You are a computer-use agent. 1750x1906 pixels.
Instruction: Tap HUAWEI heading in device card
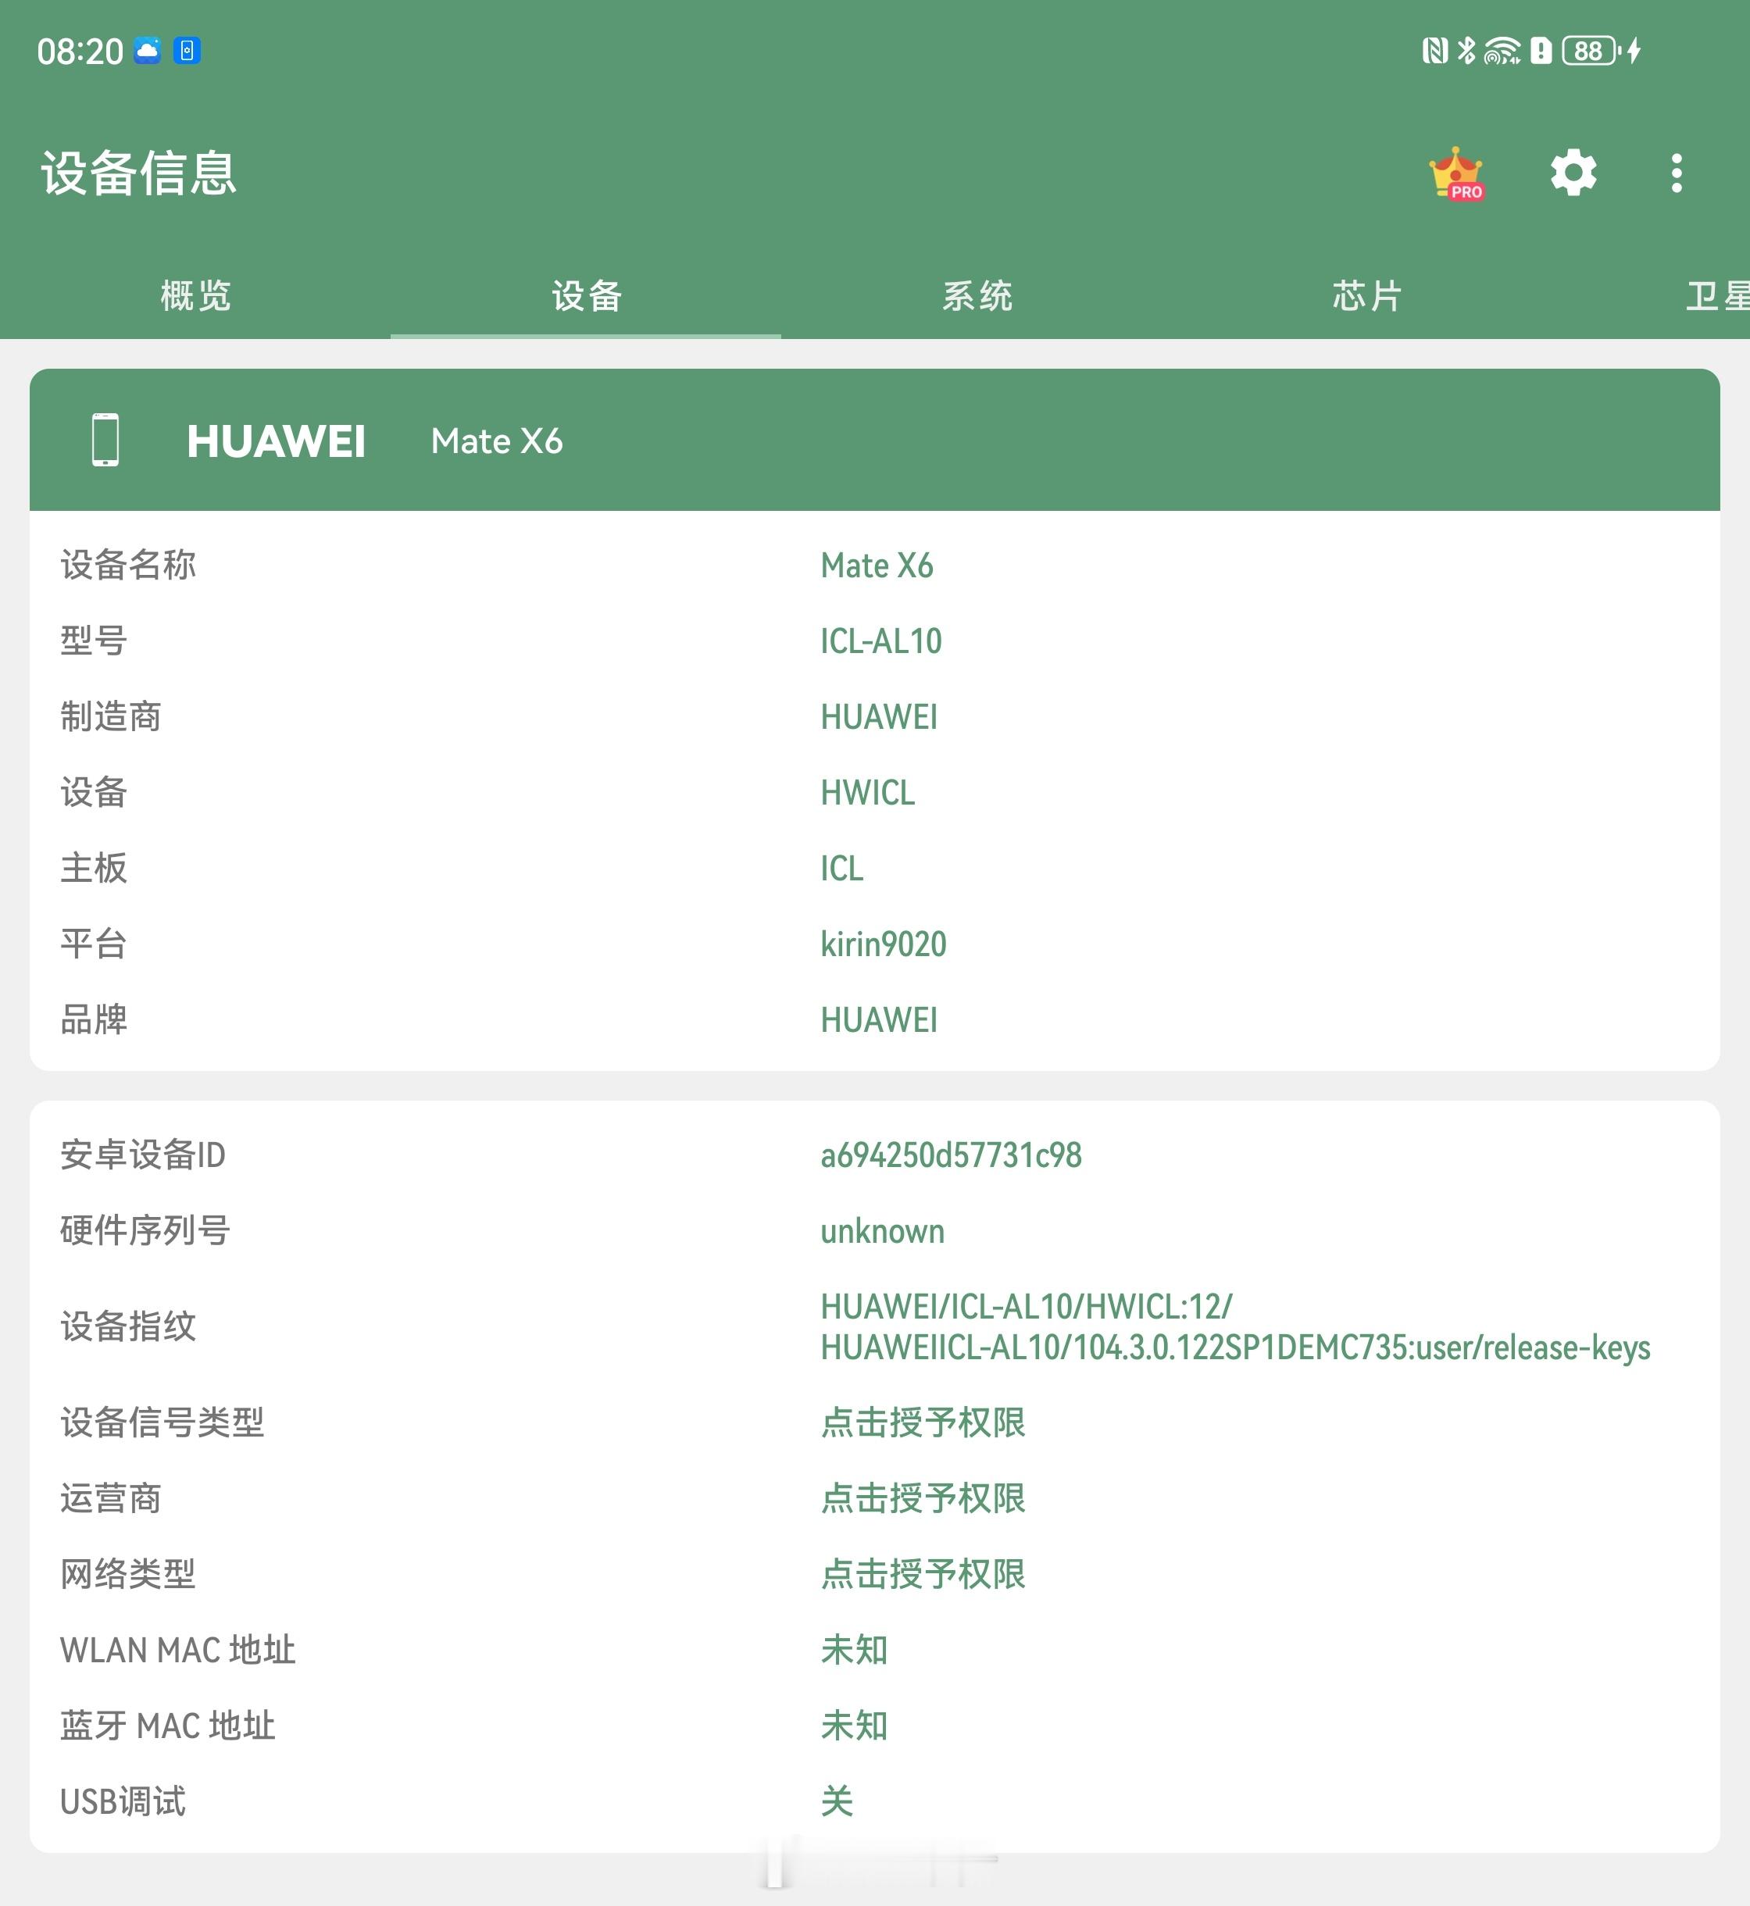point(276,441)
